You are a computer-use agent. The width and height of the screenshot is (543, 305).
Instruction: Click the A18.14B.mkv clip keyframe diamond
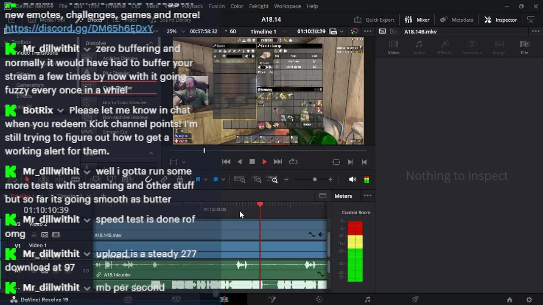point(321,235)
